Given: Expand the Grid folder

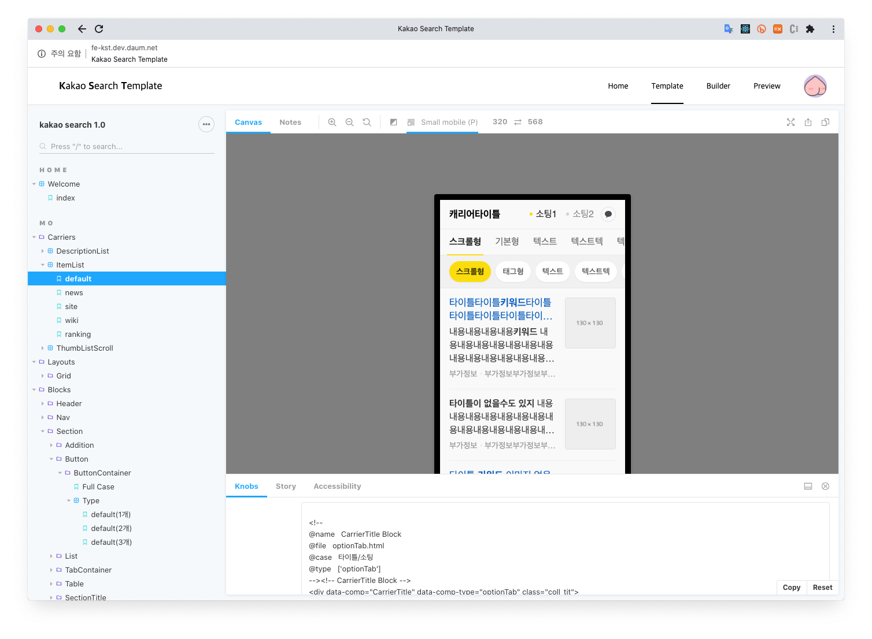Looking at the screenshot, I should pyautogui.click(x=43, y=376).
